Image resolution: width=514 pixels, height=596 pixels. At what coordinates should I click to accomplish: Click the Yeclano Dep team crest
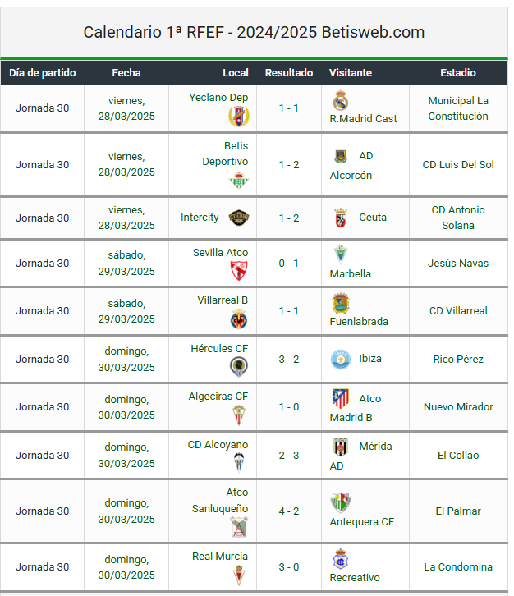click(x=239, y=116)
